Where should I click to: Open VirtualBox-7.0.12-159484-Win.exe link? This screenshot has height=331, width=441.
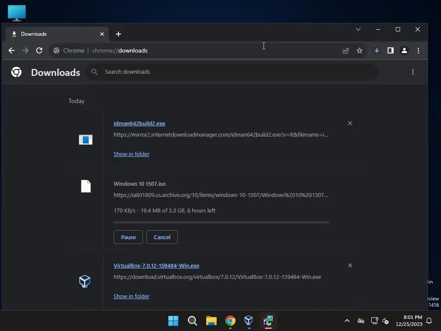pyautogui.click(x=156, y=265)
